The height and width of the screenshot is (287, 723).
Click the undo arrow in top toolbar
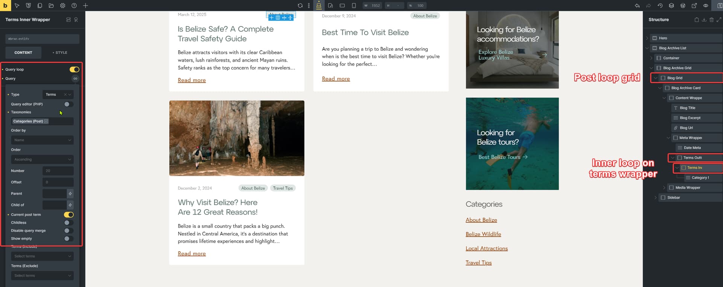click(x=637, y=6)
